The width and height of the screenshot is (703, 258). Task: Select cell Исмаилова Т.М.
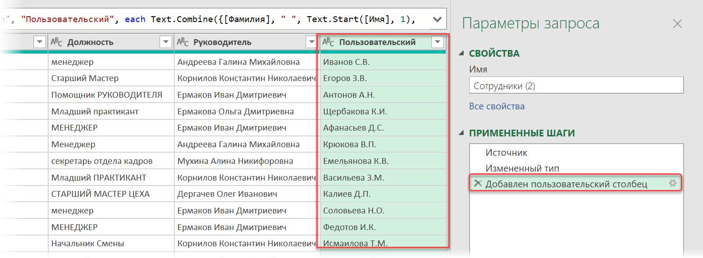(383, 243)
